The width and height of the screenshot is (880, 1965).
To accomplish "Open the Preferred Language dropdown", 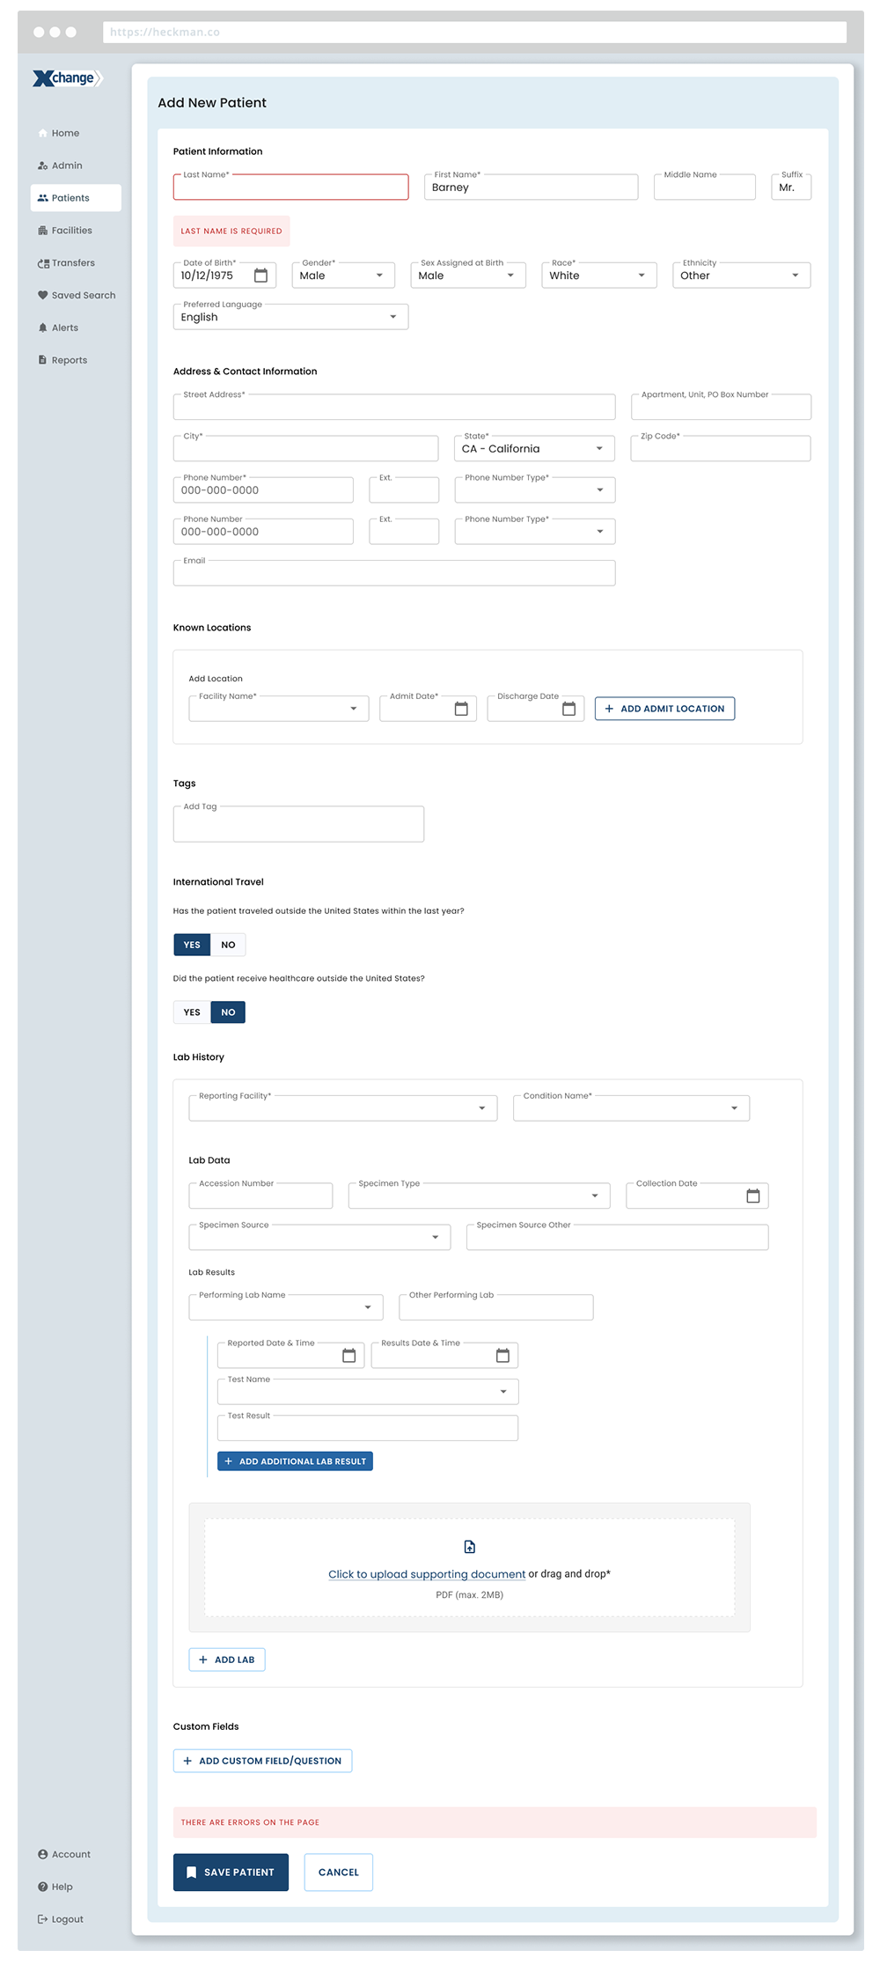I will tap(290, 317).
